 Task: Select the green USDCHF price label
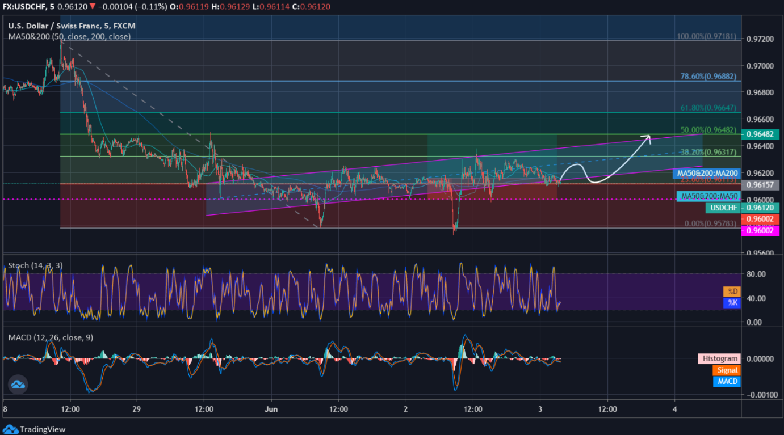(723, 208)
